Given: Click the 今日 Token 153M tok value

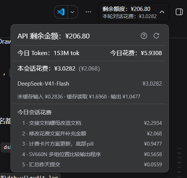Looking at the screenshot, I should click(48, 53).
